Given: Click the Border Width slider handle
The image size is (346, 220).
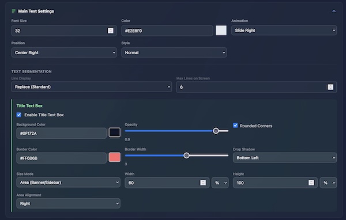Looking at the screenshot, I should pyautogui.click(x=186, y=155).
